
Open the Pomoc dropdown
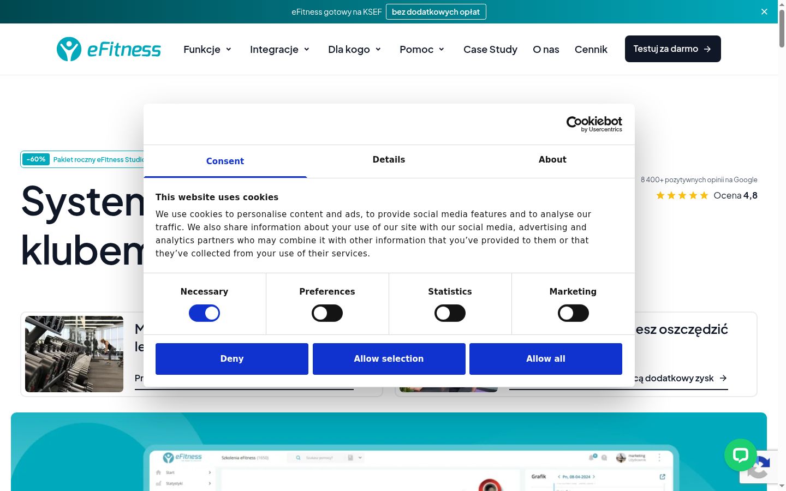(422, 49)
